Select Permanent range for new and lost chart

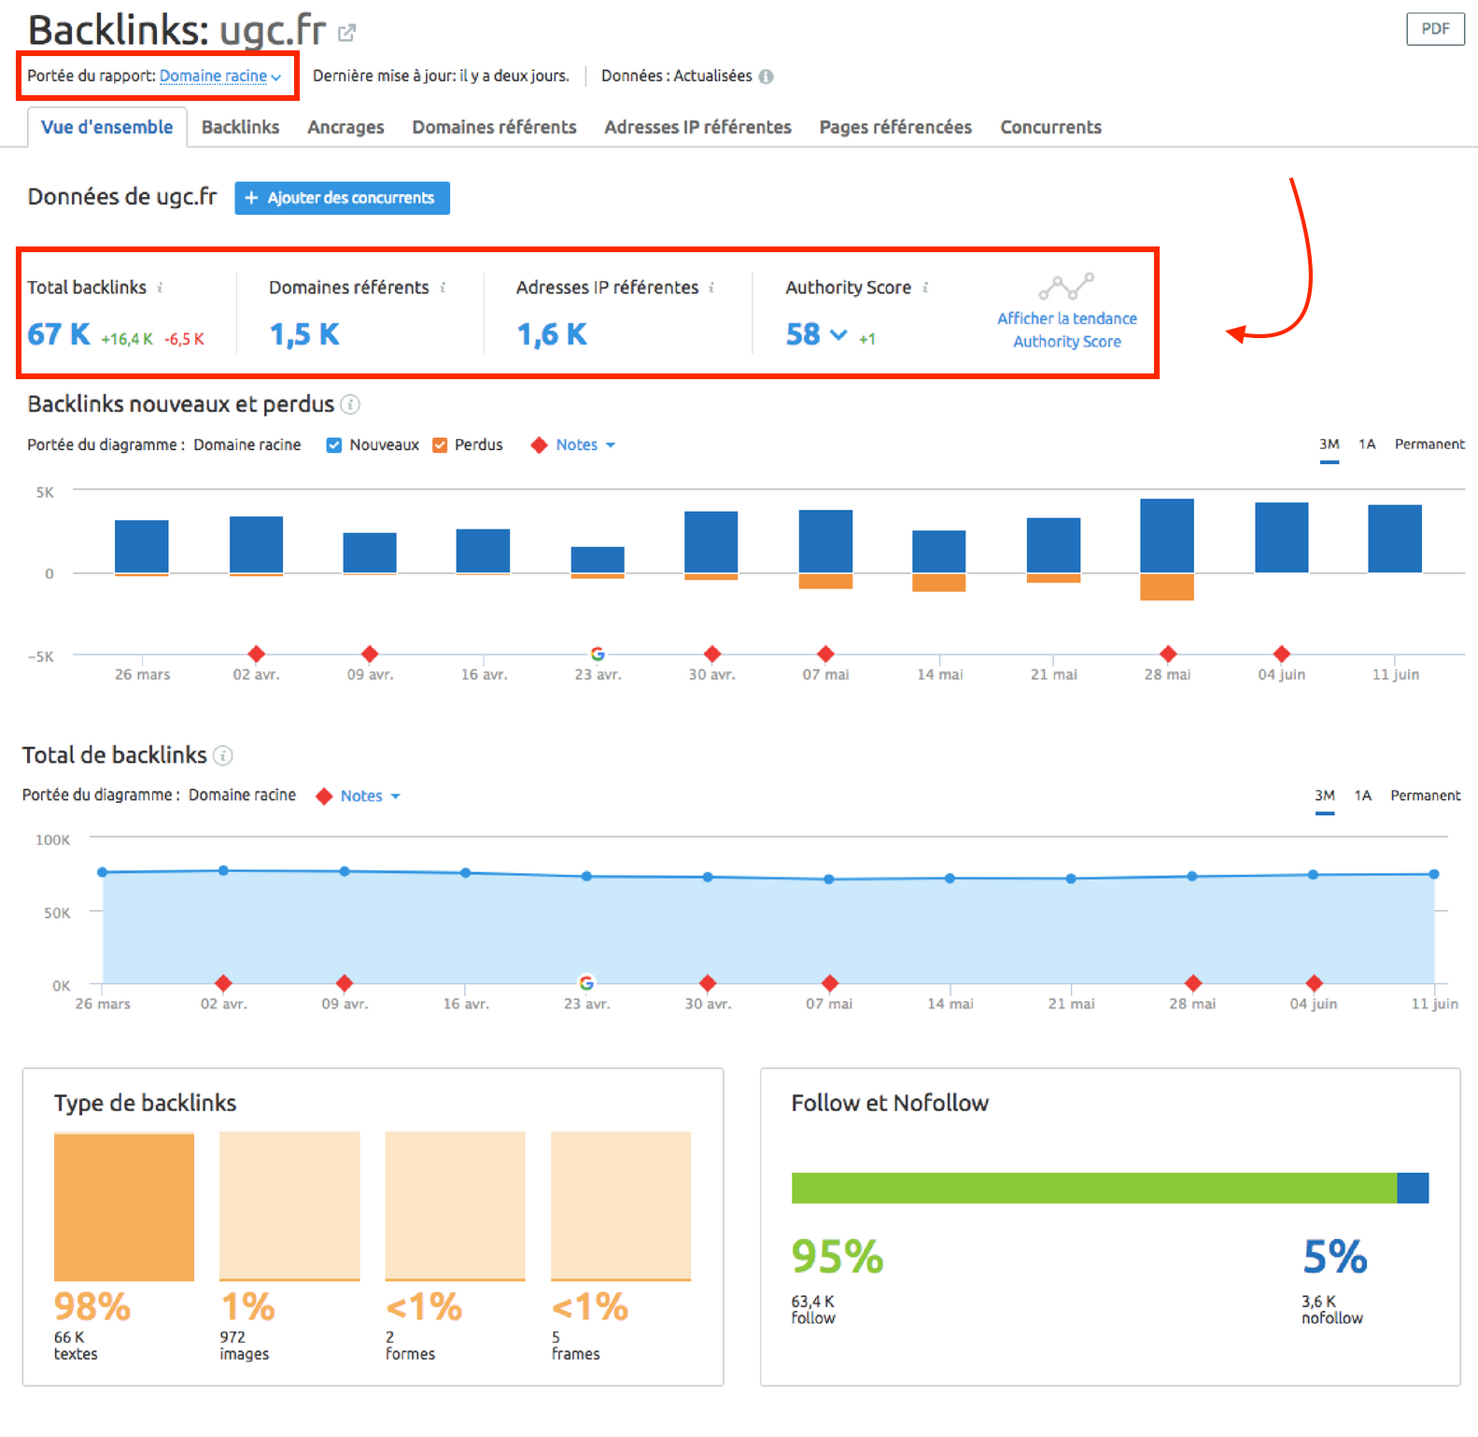point(1429,444)
